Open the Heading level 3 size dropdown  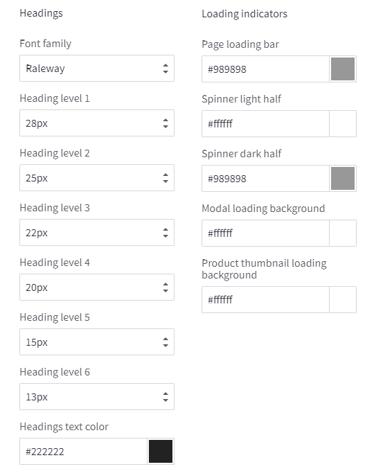pos(97,232)
